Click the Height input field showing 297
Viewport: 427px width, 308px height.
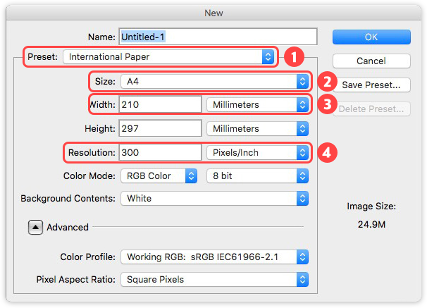pyautogui.click(x=160, y=129)
